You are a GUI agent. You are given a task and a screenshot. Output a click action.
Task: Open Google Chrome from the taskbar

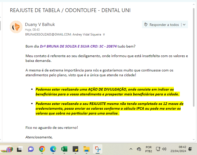point(42,149)
